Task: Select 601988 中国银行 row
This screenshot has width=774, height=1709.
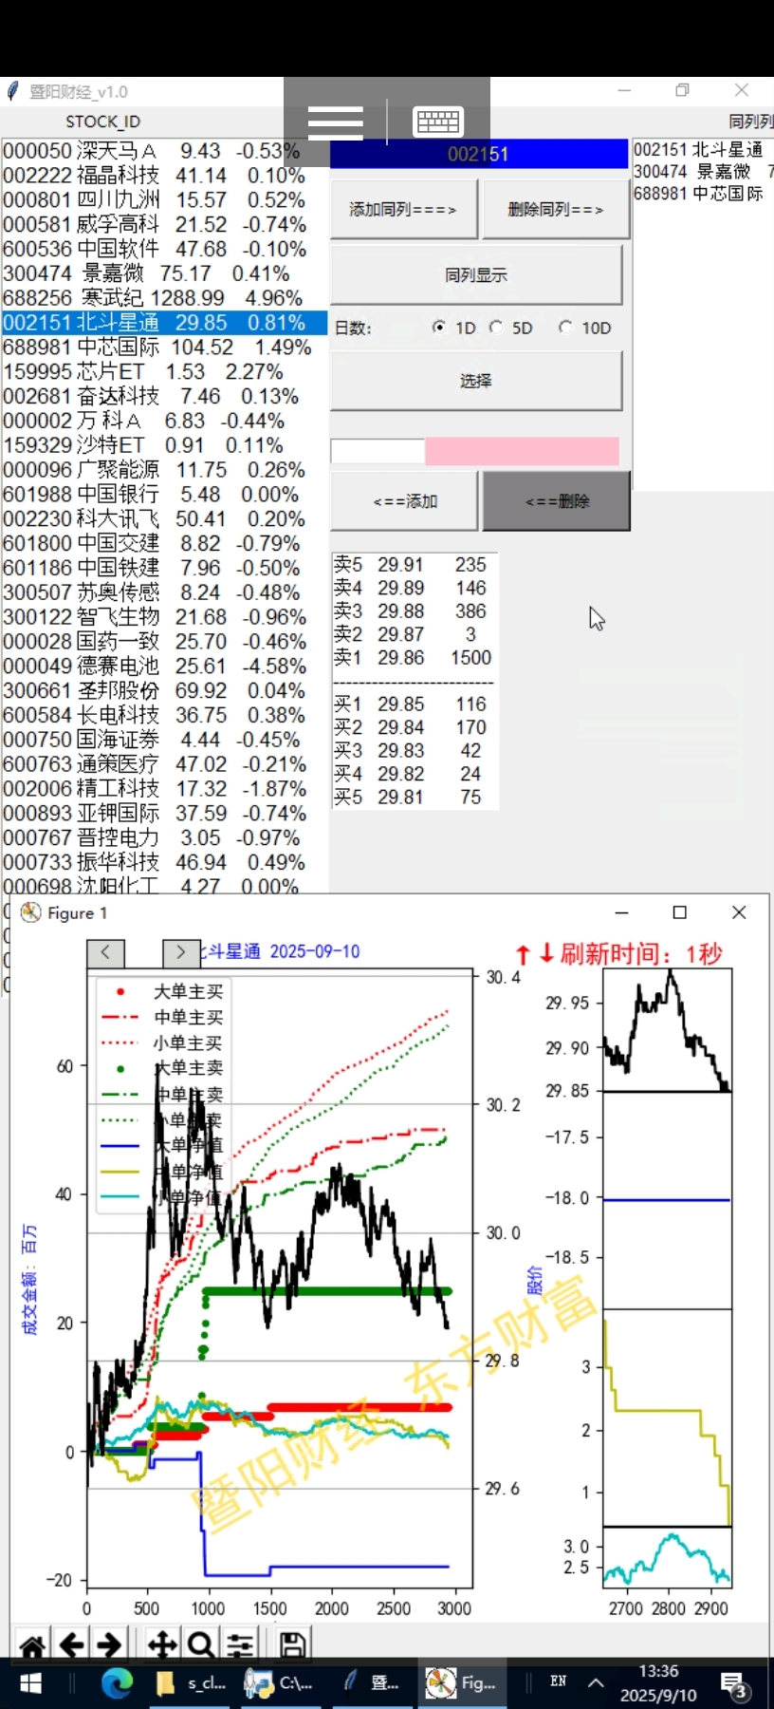Action: tap(164, 495)
